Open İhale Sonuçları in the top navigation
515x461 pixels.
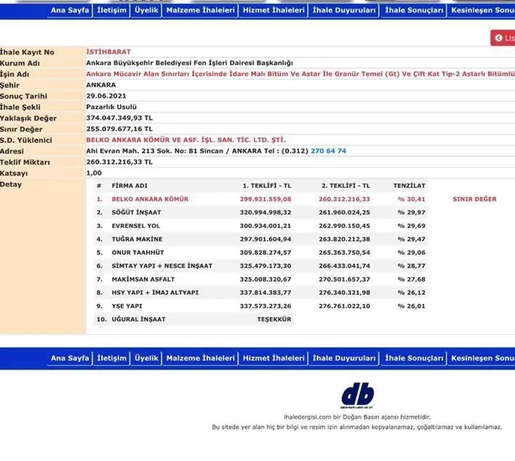[413, 10]
